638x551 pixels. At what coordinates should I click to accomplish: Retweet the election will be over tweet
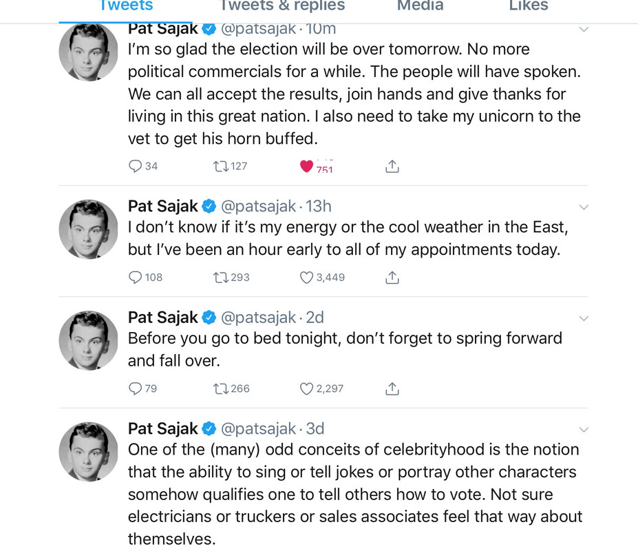[x=222, y=166]
